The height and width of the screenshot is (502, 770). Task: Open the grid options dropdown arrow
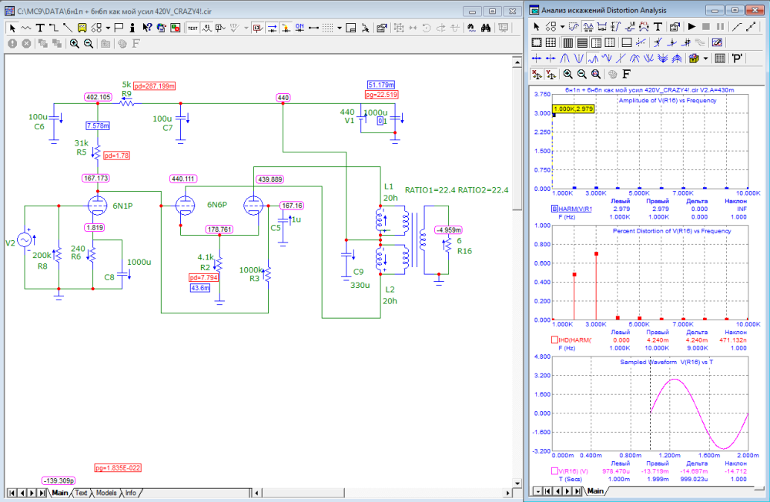click(x=340, y=27)
